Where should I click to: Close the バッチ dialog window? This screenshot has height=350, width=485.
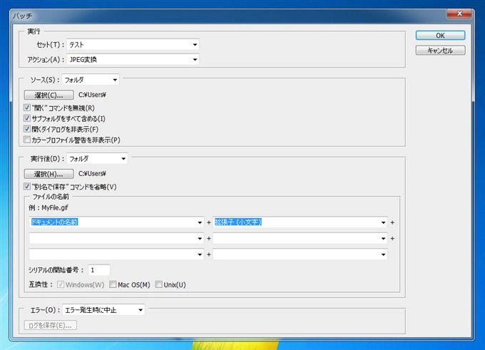tap(459, 14)
